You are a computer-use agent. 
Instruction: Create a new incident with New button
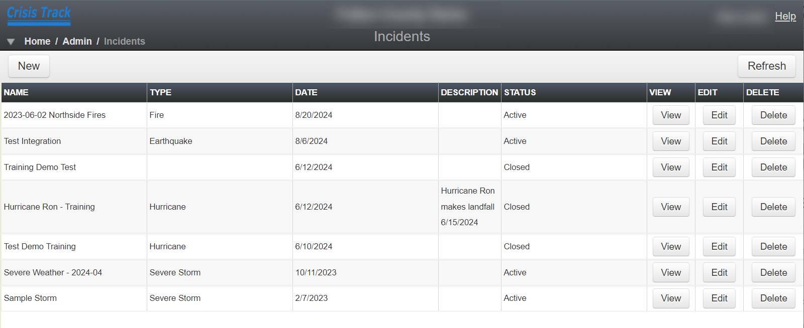[x=28, y=66]
